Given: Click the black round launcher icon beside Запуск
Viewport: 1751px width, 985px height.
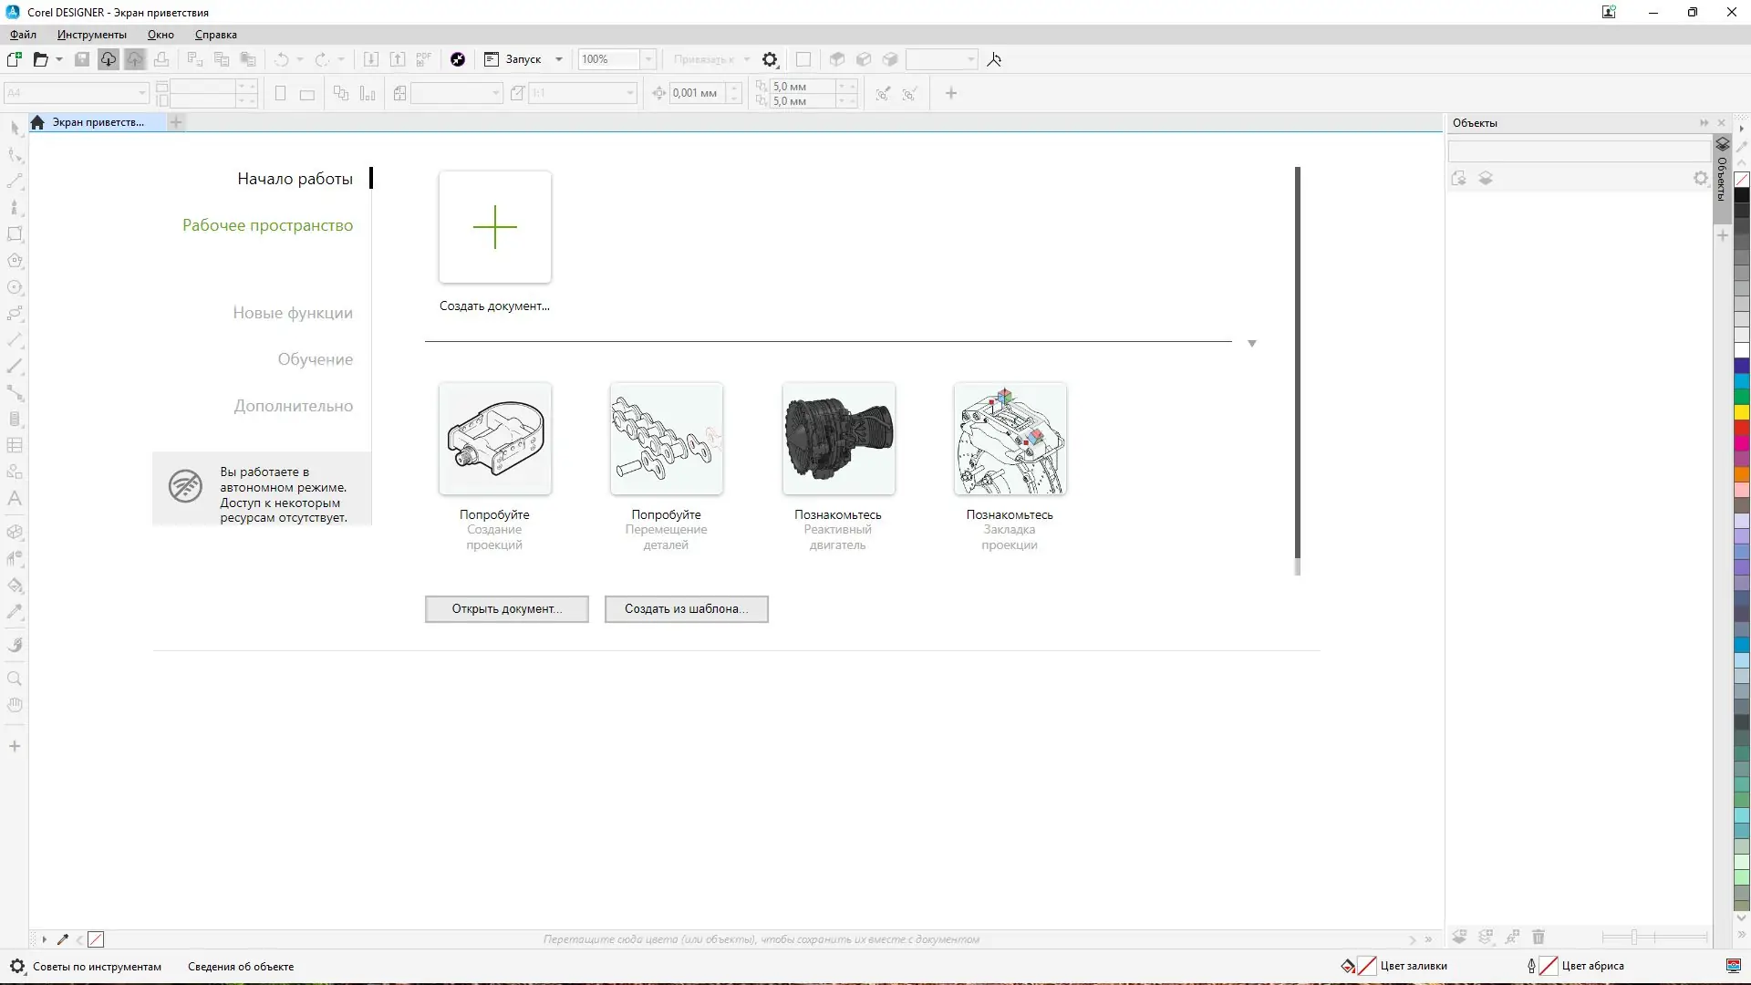Looking at the screenshot, I should click(458, 59).
